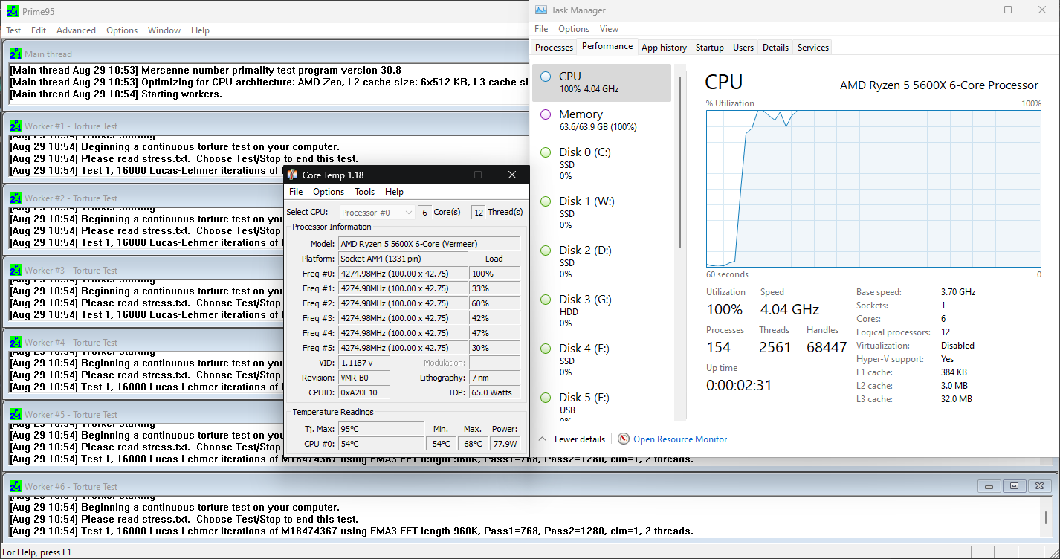The image size is (1060, 559).
Task: Click the Worker #4 window icon
Action: (16, 342)
